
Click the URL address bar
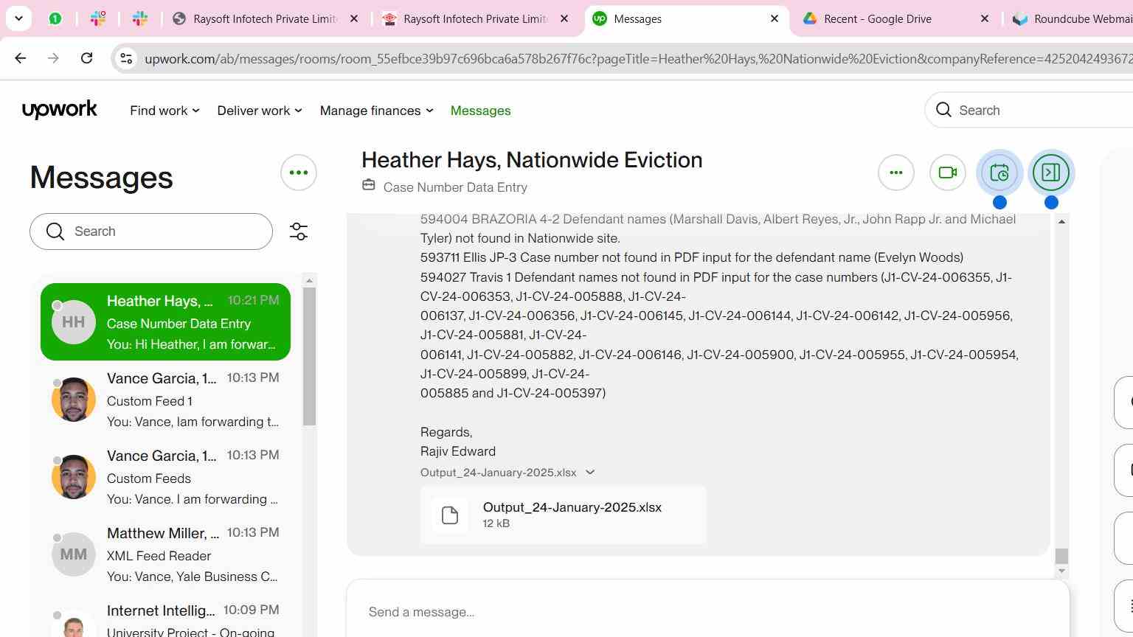click(638, 58)
